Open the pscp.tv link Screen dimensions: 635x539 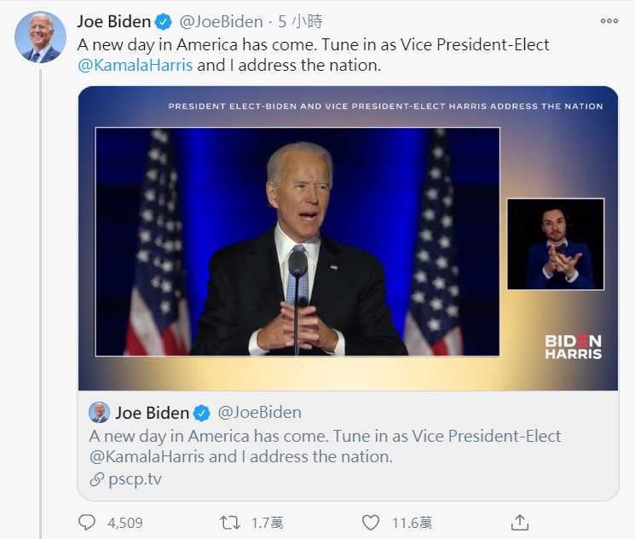tap(135, 479)
